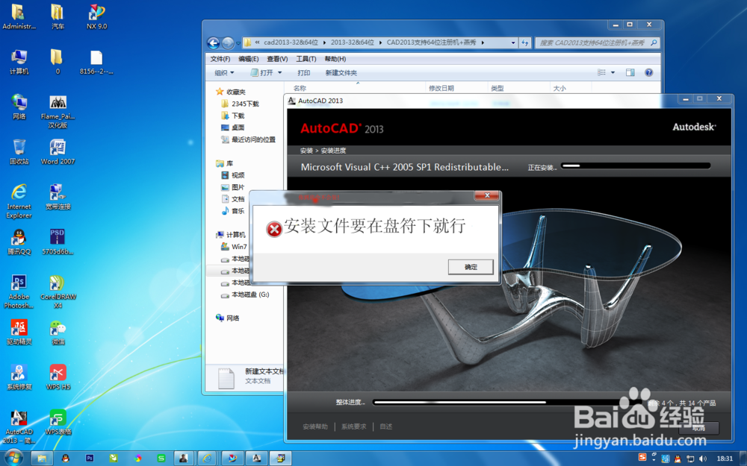Open 微信 desktop shortcut
Screen dimensions: 747x466
tap(58, 333)
